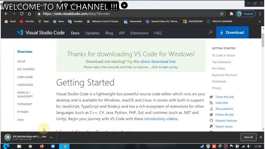Open the General (Class IX) Microsoft bookmark
This screenshot has height=149, width=265.
click(162, 22)
